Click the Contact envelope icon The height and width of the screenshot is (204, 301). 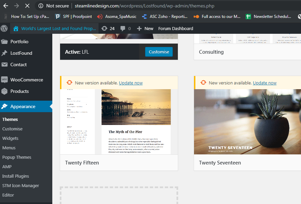[4, 65]
